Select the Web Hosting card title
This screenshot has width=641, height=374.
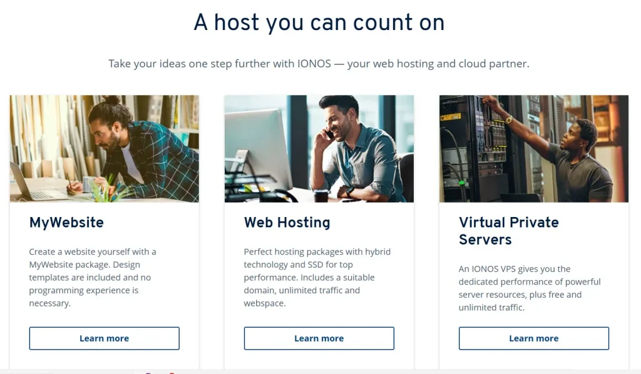287,223
